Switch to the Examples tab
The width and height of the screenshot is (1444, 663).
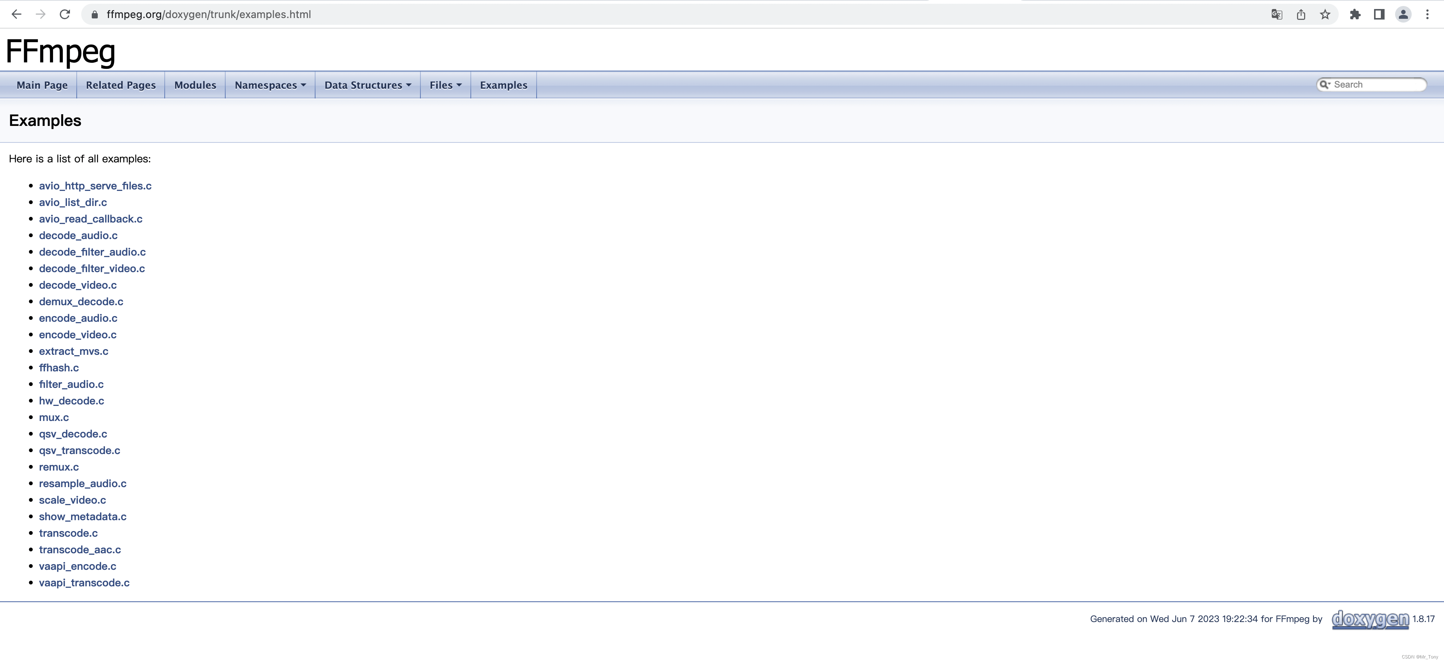click(504, 85)
